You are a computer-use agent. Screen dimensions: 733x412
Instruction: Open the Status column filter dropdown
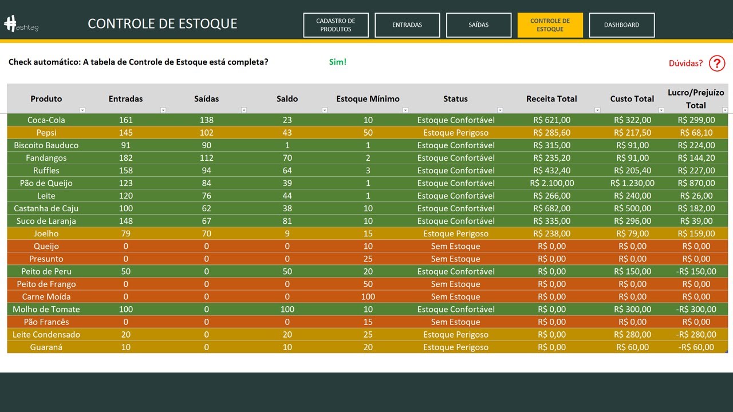pyautogui.click(x=500, y=110)
